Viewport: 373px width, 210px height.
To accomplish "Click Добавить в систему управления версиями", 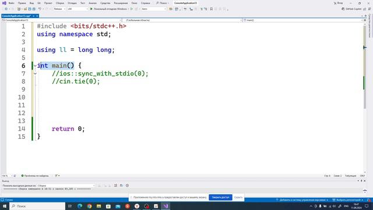I will pos(302,200).
